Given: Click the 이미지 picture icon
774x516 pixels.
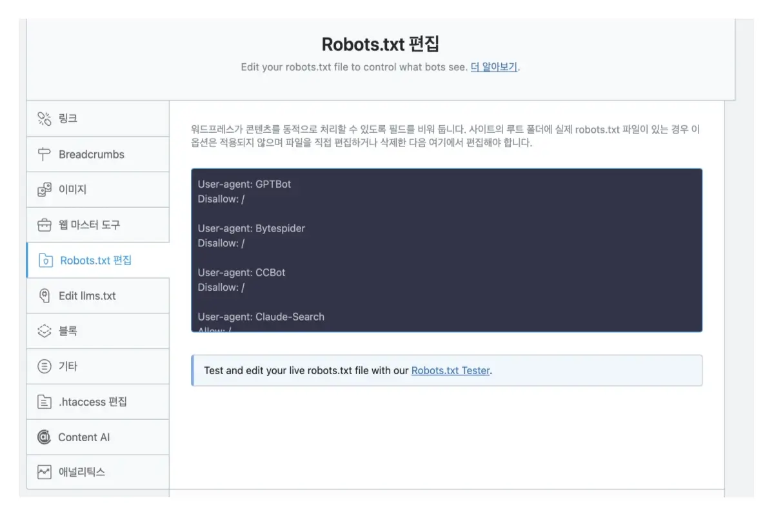Looking at the screenshot, I should pos(44,190).
